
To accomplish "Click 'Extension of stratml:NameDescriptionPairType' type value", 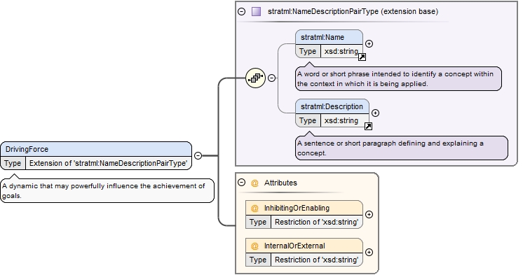I will (108, 163).
